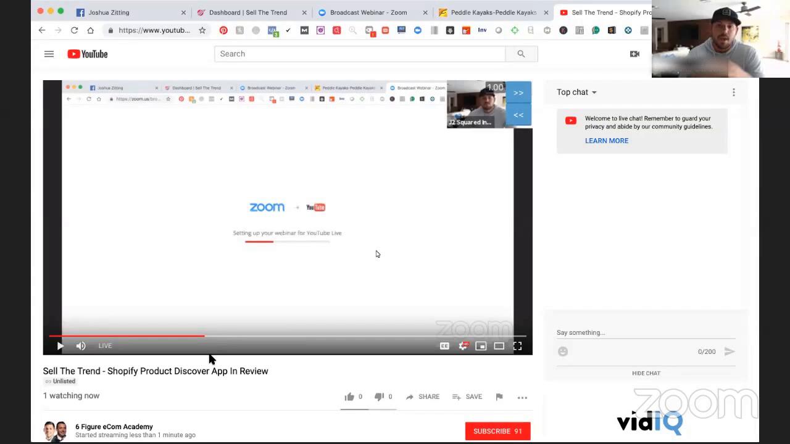790x444 pixels.
Task: Toggle closed captions on the video
Action: pyautogui.click(x=444, y=346)
